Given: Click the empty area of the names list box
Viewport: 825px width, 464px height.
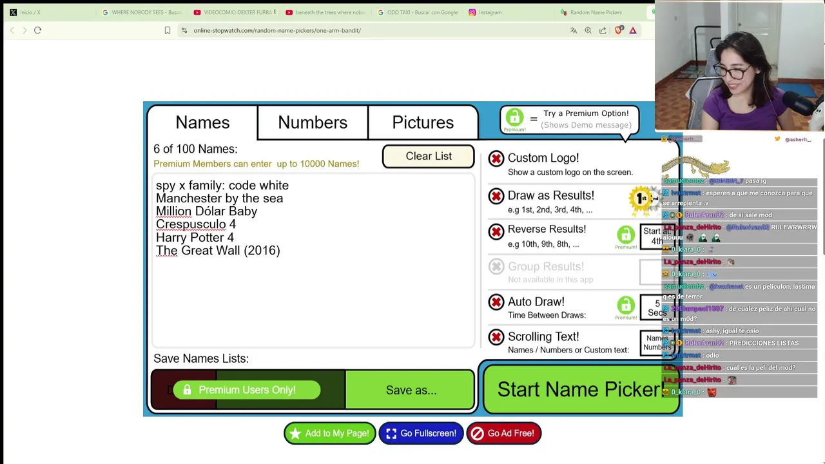Looking at the screenshot, I should (x=313, y=303).
